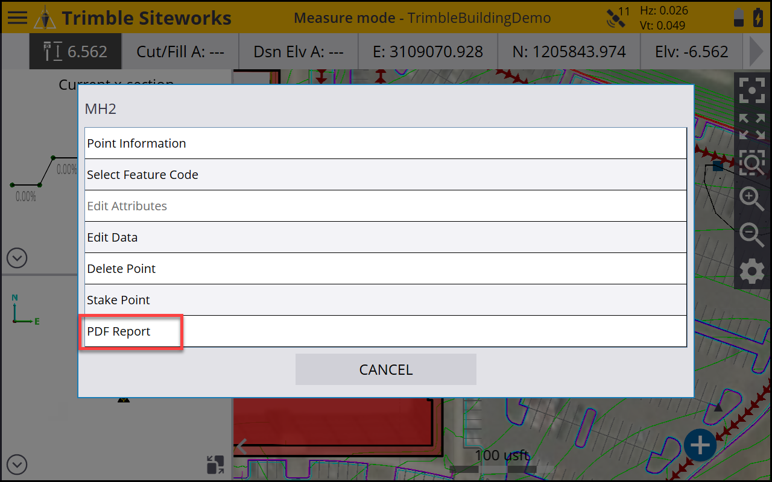772x482 pixels.
Task: Choose the Edit Attributes option
Action: (385, 206)
